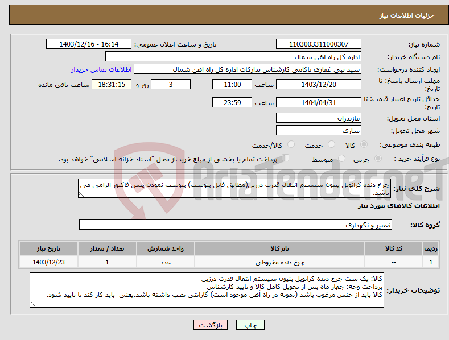
Task: Select the کالا/خدمت radio button
Action: point(291,144)
